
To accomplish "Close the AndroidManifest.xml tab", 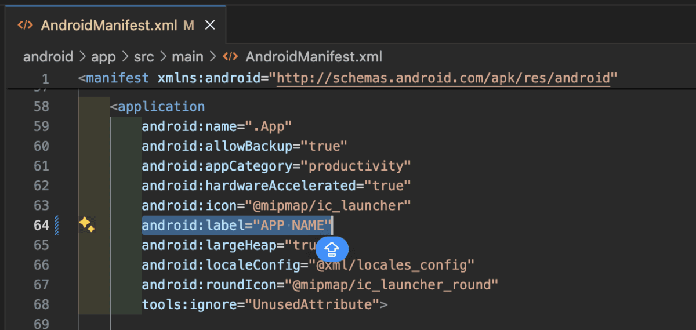I will (210, 25).
